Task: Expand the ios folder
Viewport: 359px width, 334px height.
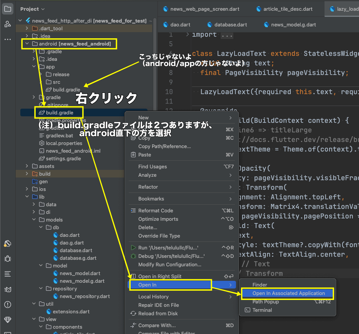Action: point(27,189)
